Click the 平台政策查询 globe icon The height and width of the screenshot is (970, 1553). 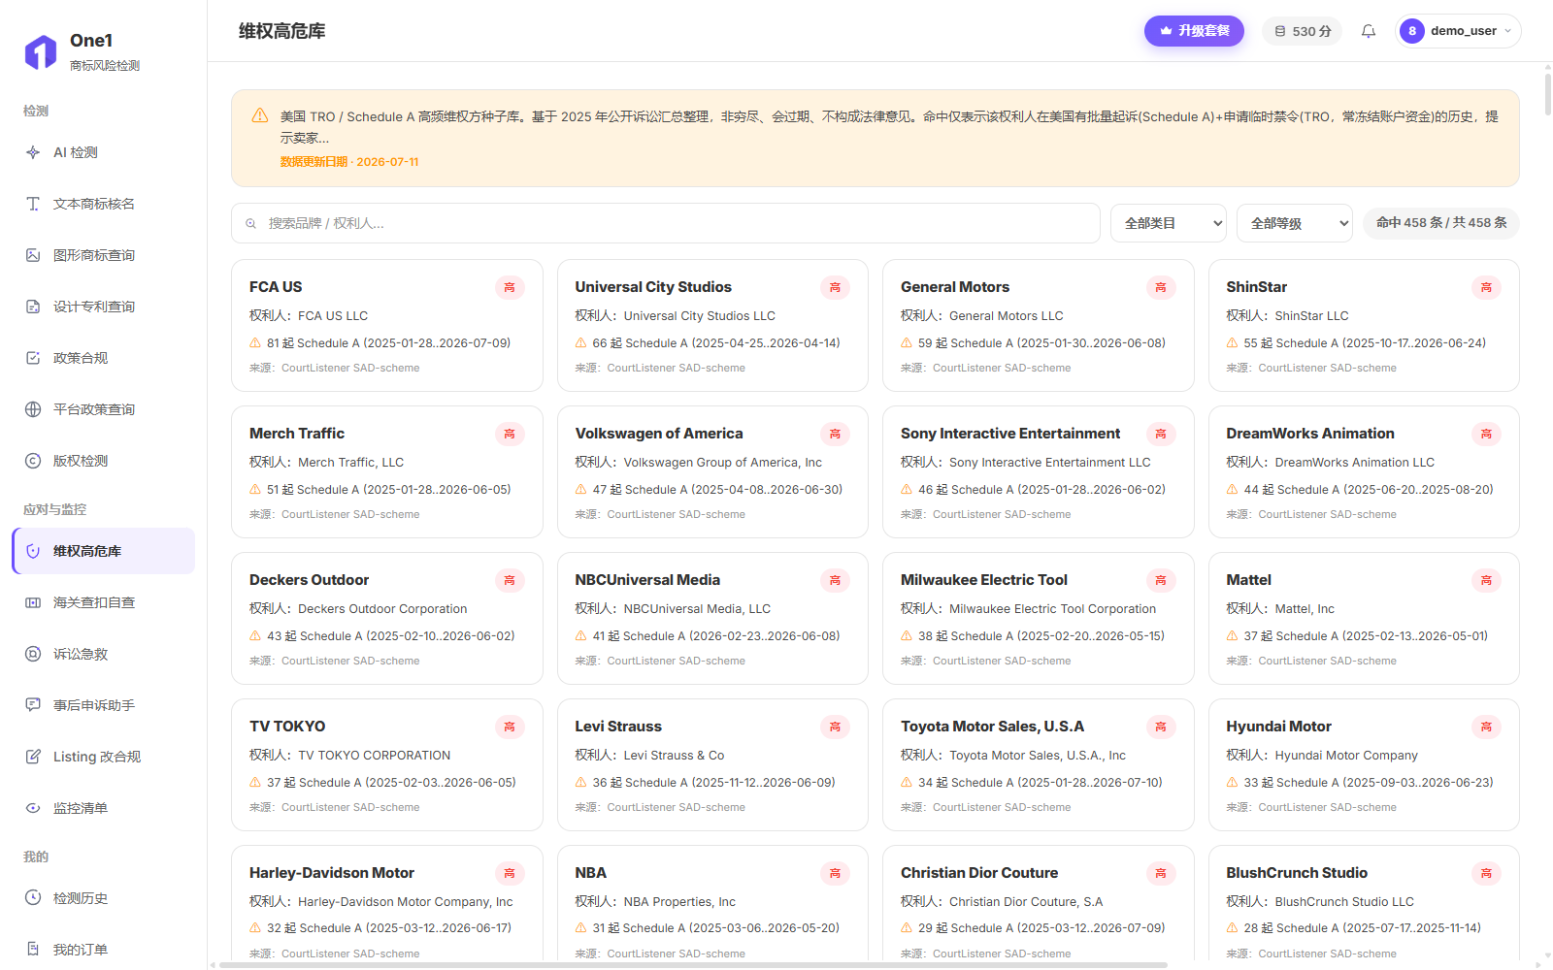33,409
